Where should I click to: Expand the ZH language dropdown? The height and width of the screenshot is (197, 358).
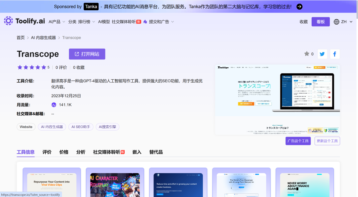click(346, 22)
